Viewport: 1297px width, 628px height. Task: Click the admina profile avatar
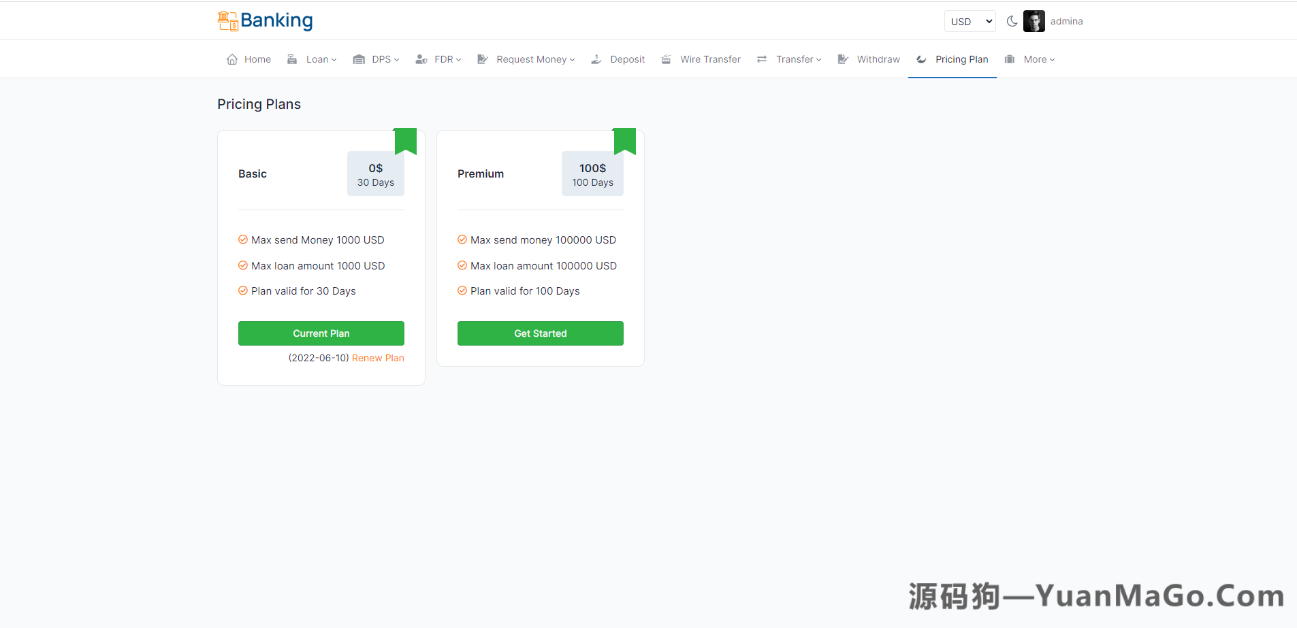1034,21
